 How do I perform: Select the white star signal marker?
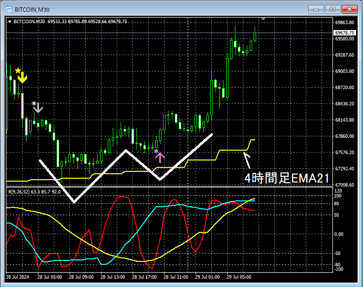pos(34,103)
